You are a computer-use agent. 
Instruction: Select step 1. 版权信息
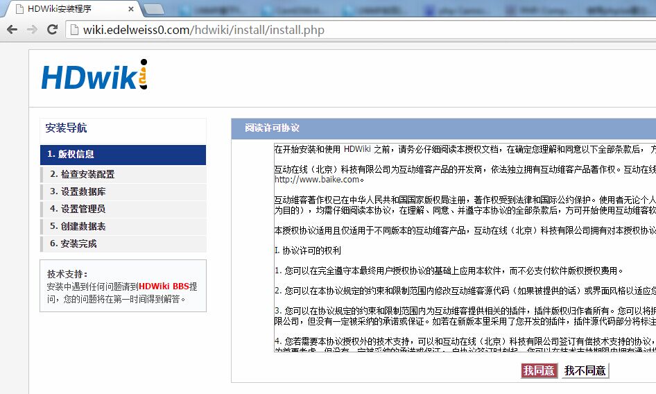point(123,155)
